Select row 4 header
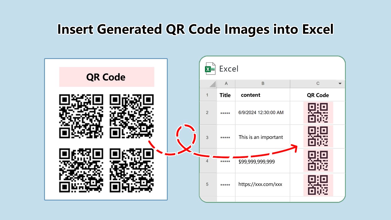Screen dimensions: 391x220 coord(208,161)
